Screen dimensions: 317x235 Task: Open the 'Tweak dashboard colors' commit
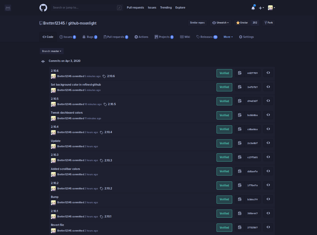point(67,113)
